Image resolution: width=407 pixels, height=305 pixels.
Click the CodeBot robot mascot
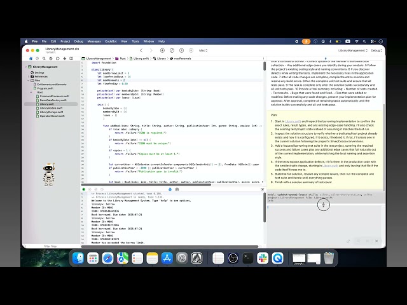(49, 175)
